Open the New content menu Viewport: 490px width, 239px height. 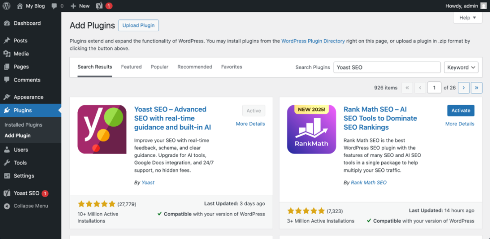(x=80, y=6)
